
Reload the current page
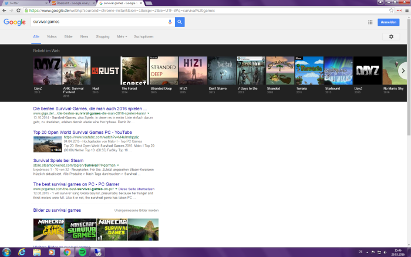tap(18, 11)
